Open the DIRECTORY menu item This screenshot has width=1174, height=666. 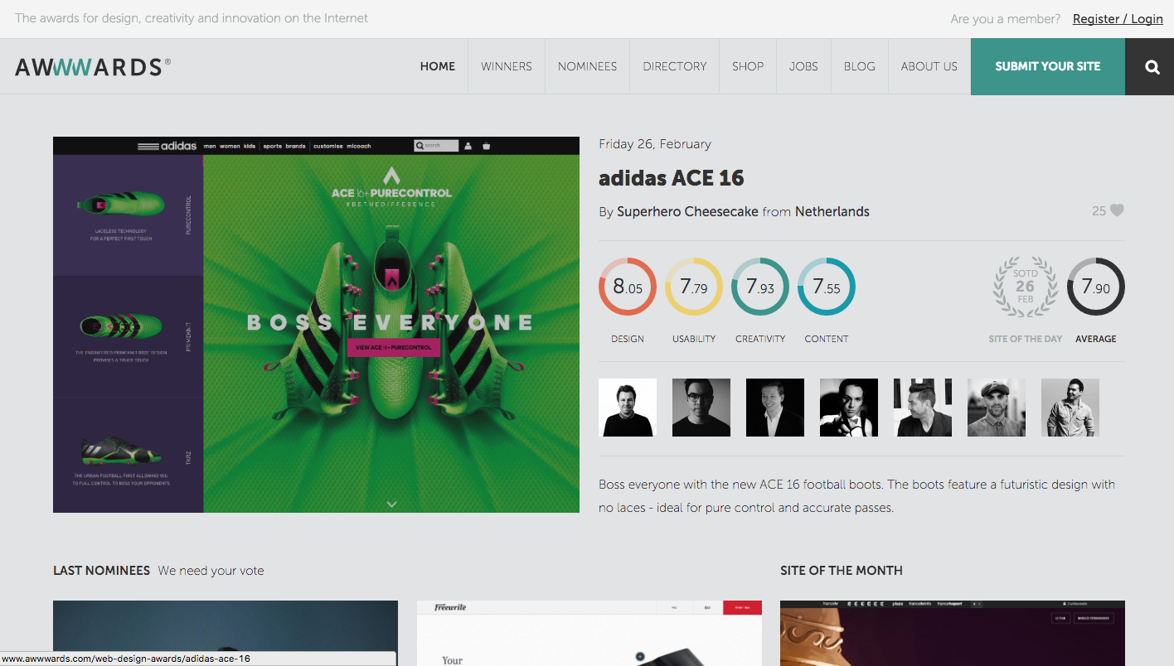click(675, 66)
